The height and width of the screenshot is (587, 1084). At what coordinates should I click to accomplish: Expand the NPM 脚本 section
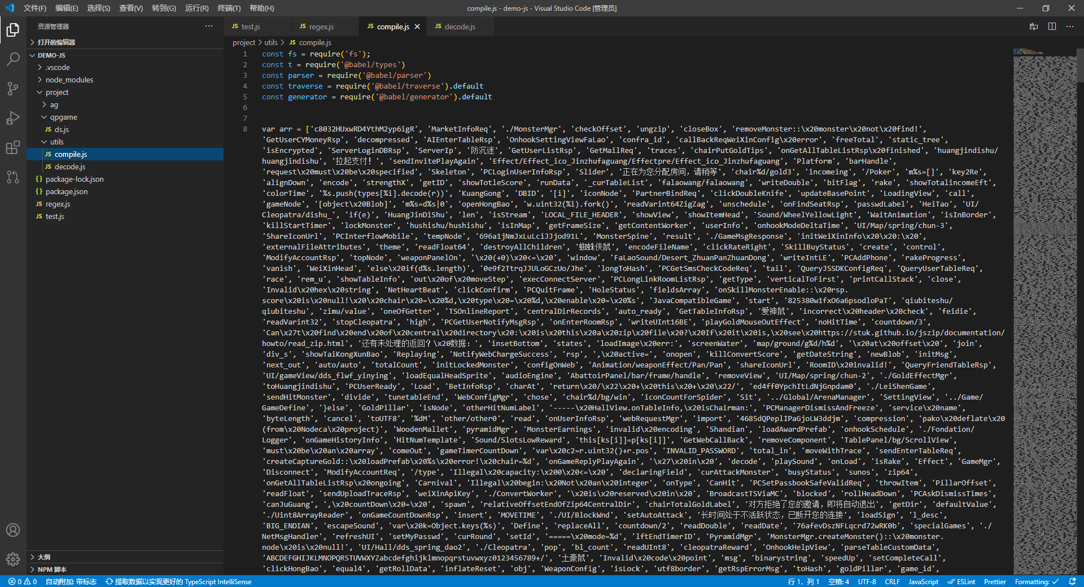(125, 570)
